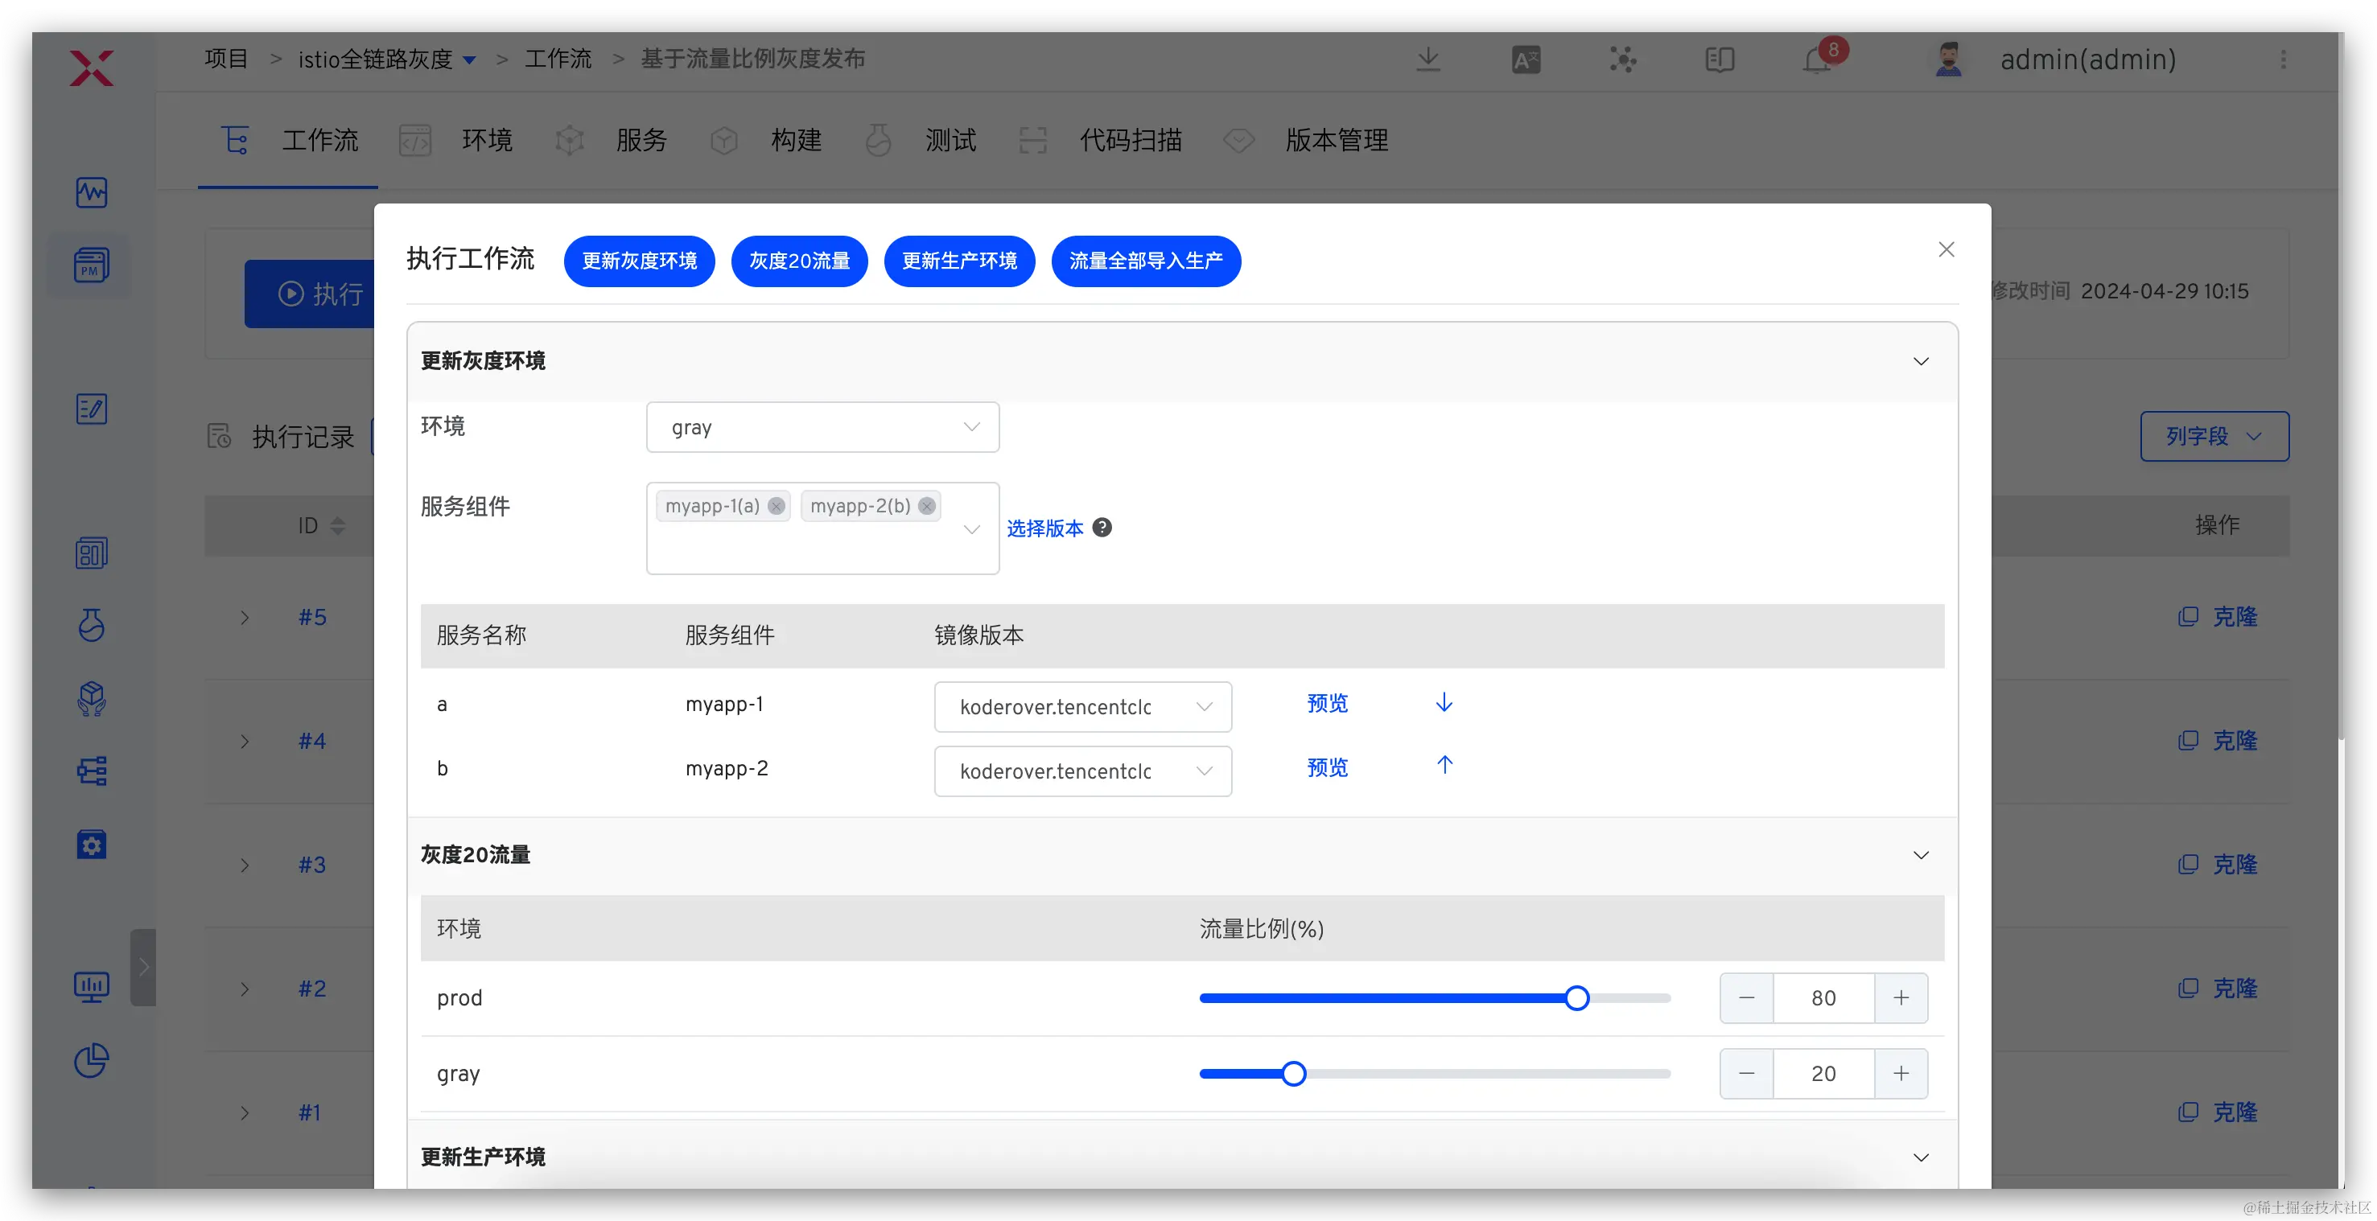The image size is (2377, 1221).
Task: Click the language translate icon
Action: point(1526,61)
